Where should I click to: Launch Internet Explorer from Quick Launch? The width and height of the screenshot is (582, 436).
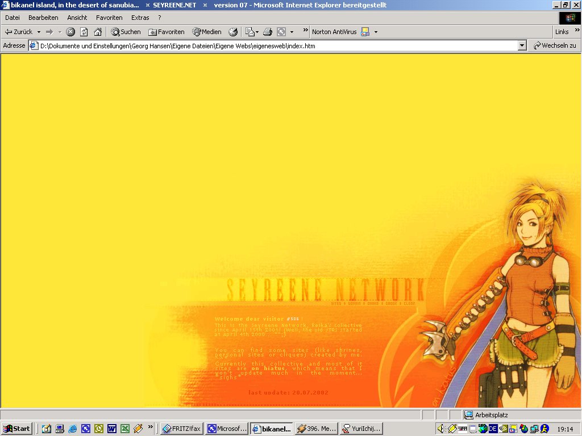click(72, 429)
